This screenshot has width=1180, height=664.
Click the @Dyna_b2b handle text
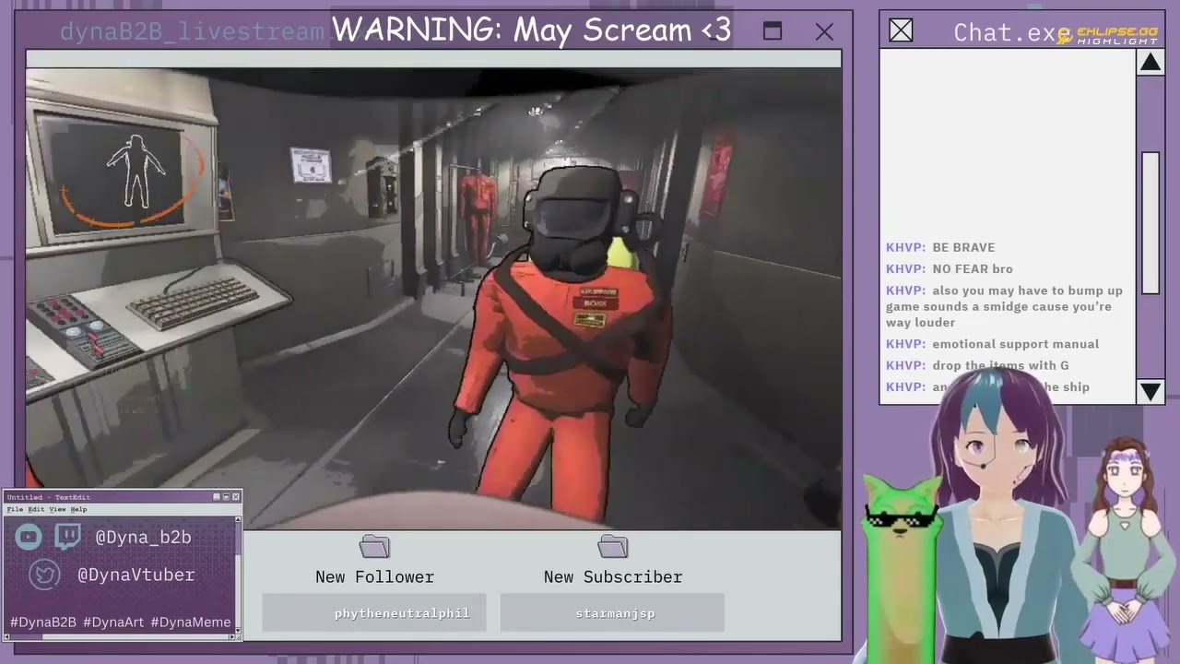(143, 538)
